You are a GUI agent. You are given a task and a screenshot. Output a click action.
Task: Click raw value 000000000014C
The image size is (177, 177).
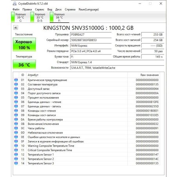pyautogui.click(x=147, y=159)
